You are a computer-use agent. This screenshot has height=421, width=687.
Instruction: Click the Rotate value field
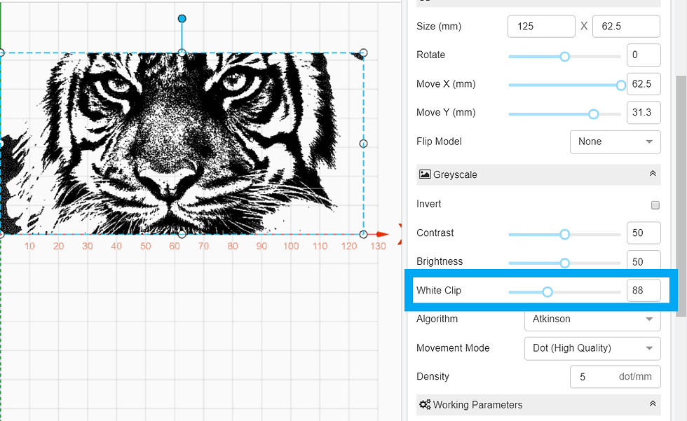tap(644, 55)
